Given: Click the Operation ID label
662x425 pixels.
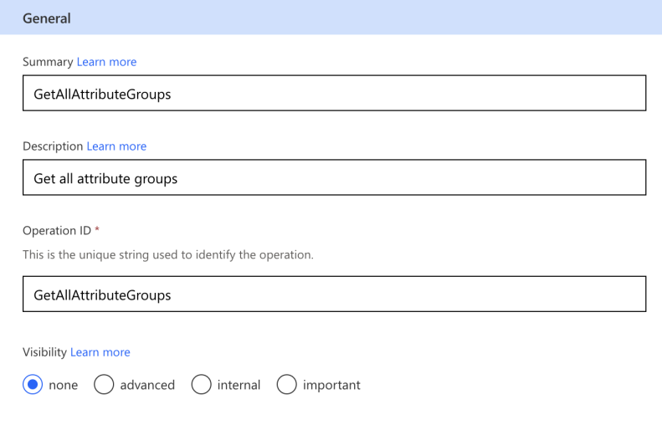Looking at the screenshot, I should pos(57,230).
